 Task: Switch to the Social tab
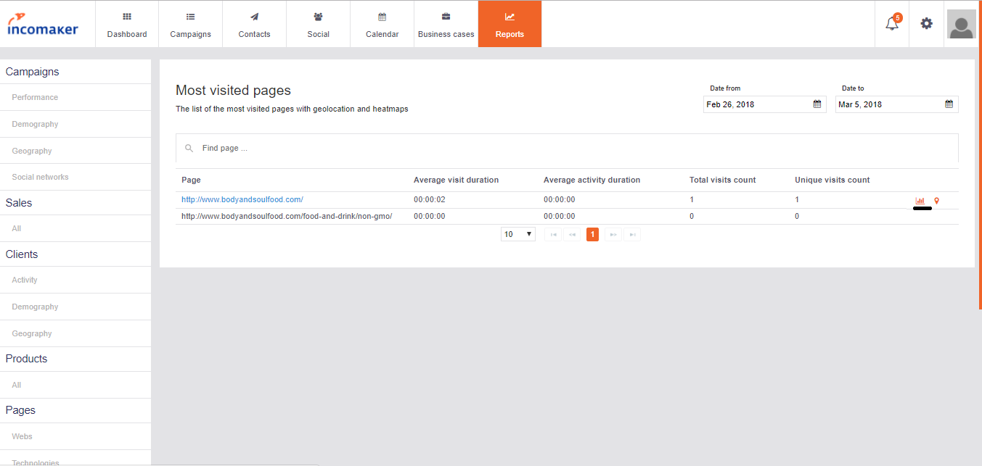tap(318, 24)
